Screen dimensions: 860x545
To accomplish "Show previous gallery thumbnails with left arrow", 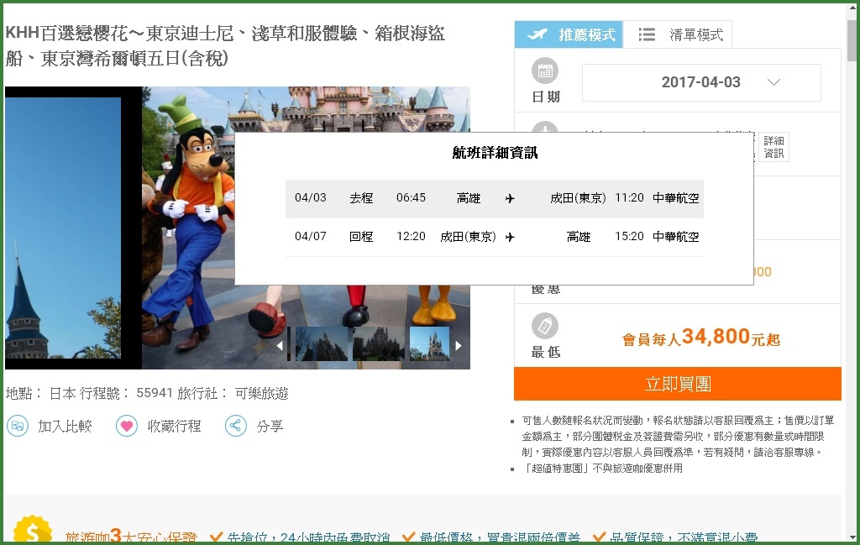I will coord(280,345).
